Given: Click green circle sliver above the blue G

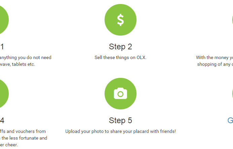Looking at the screenshot, I should point(233,94).
